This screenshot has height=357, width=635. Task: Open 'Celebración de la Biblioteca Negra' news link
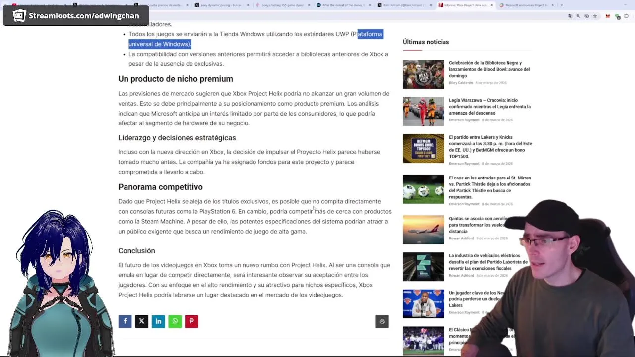(490, 69)
